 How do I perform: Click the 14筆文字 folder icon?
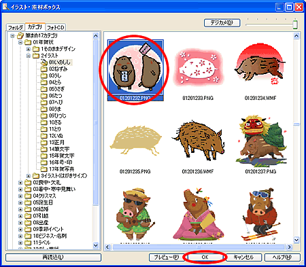tap(44, 149)
